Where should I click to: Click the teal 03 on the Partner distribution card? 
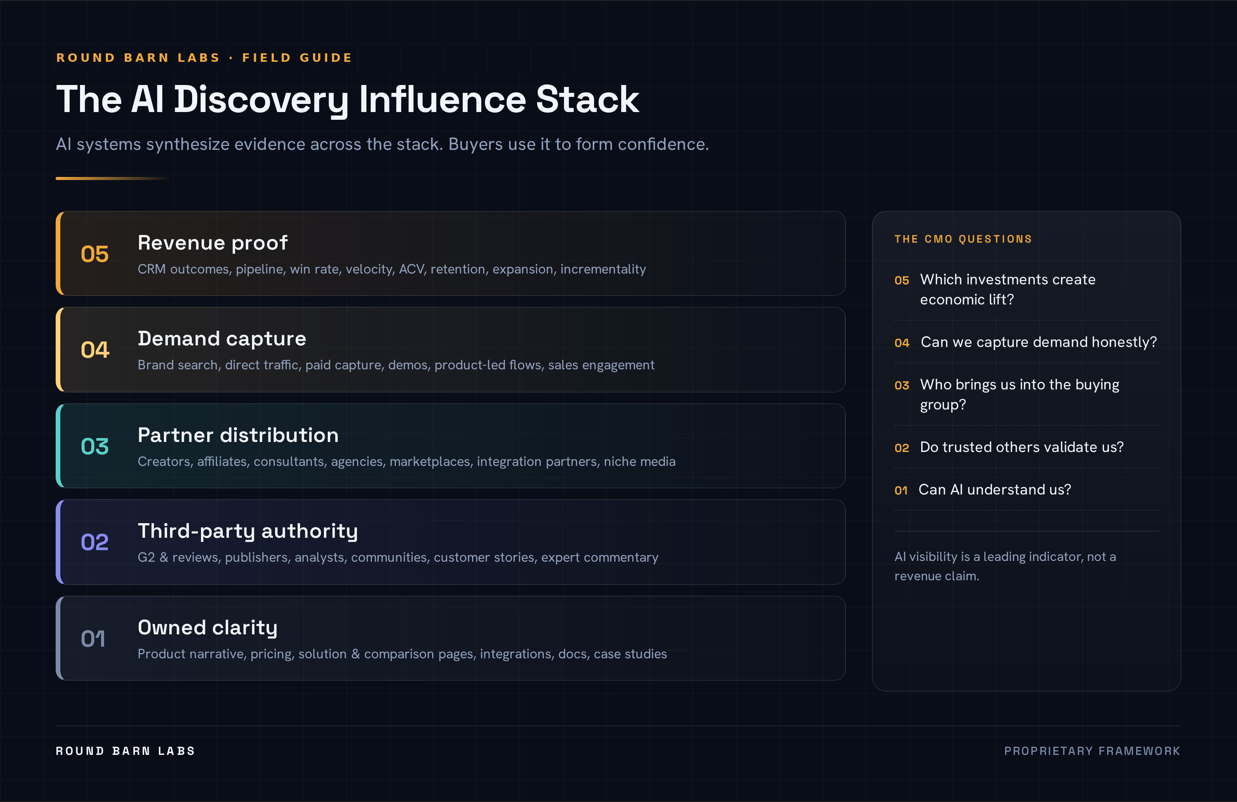pos(95,446)
